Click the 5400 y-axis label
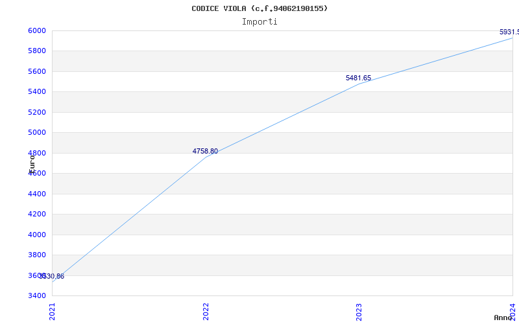Screen dimensions: 519x324 [37, 91]
